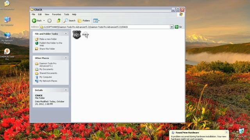This screenshot has width=250, height=140.
Task: Open the Favorites menu
Action: pos(57,14)
